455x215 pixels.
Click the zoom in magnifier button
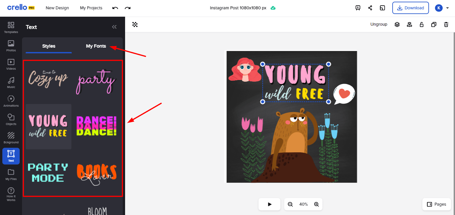pos(316,204)
